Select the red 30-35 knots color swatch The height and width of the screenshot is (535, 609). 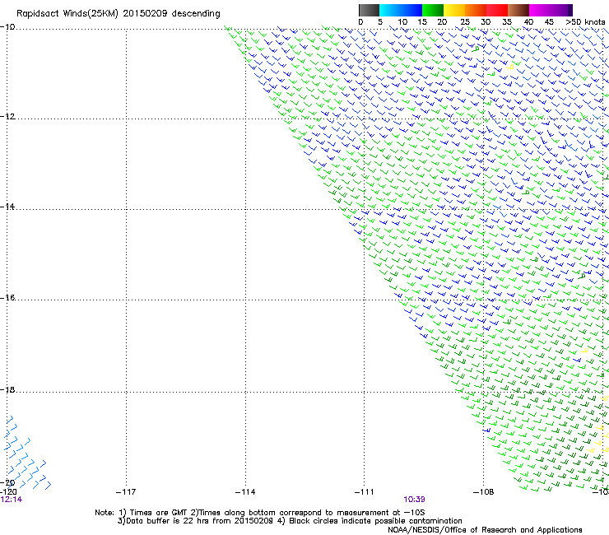click(497, 10)
